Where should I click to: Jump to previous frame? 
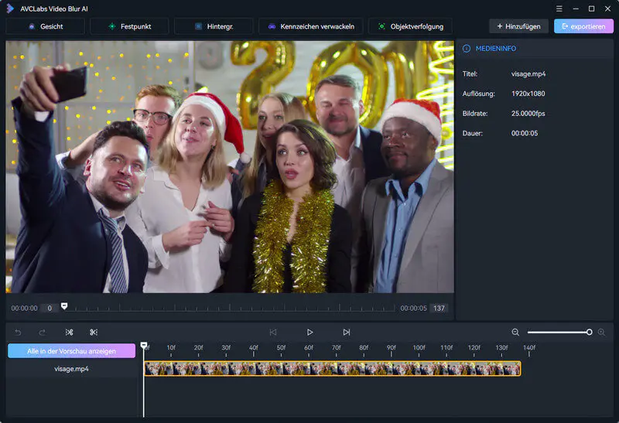273,333
